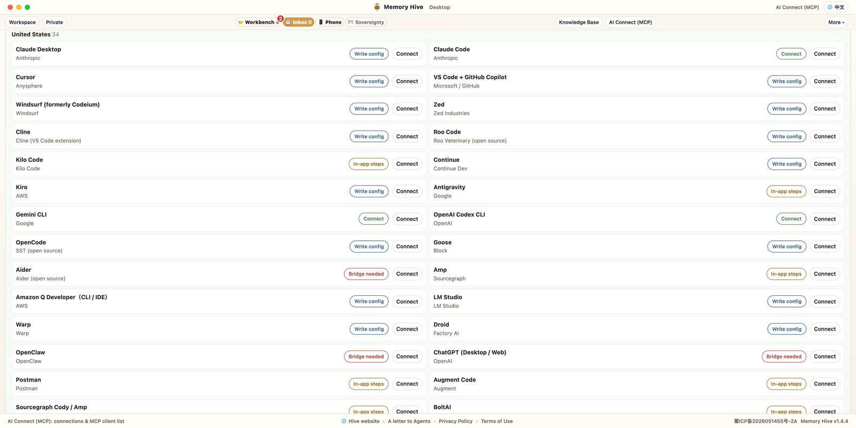856x428 pixels.
Task: Click Bridge needed for OpenClaw
Action: point(366,356)
